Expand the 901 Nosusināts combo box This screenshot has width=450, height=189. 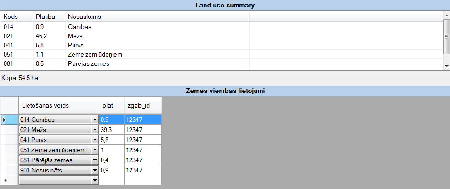pos(95,171)
